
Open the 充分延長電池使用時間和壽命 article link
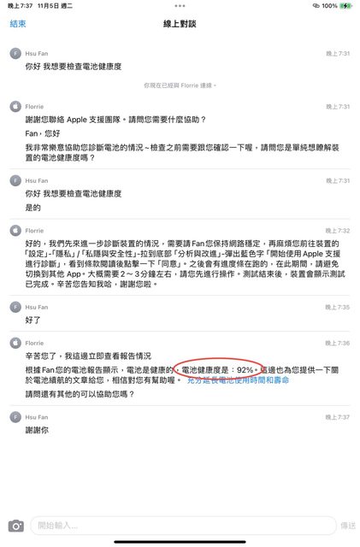click(238, 380)
